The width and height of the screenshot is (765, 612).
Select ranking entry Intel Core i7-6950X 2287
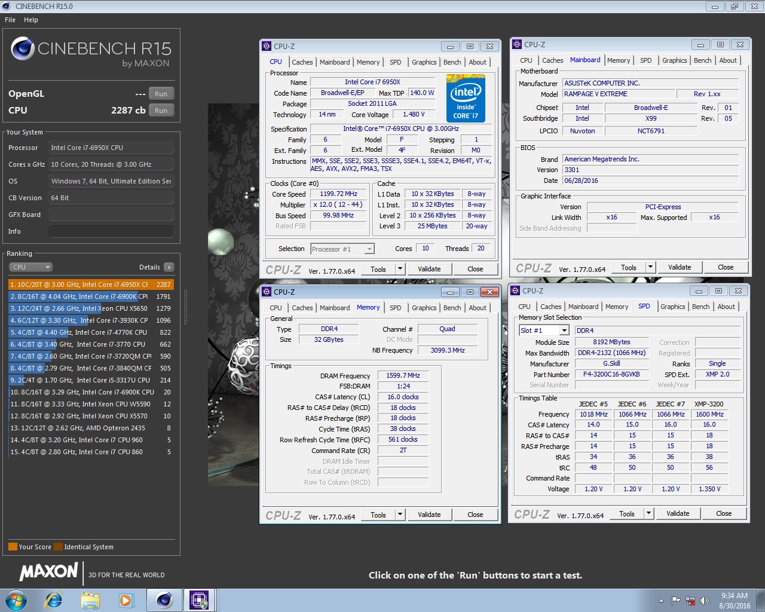[91, 284]
